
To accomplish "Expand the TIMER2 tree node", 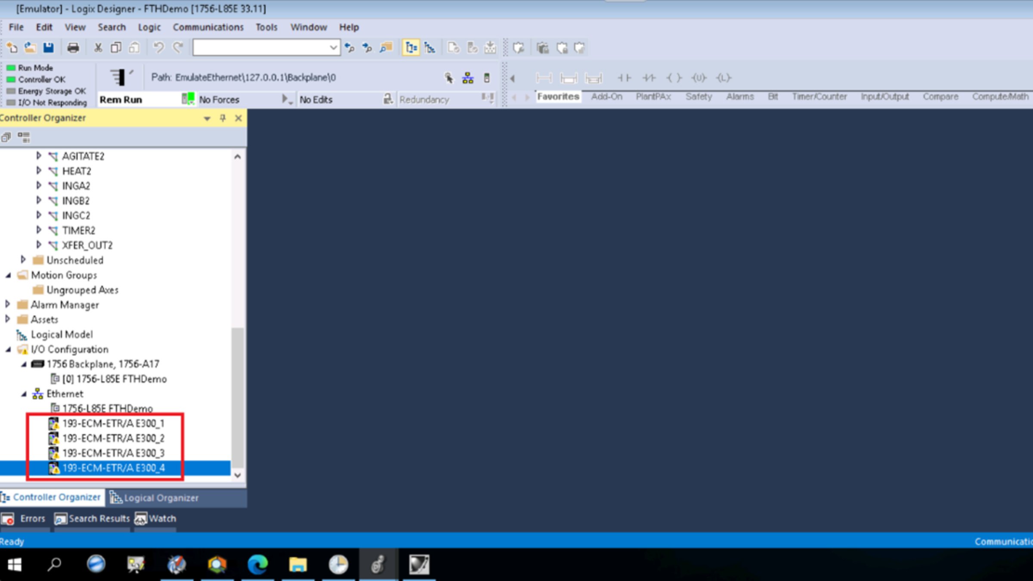I will click(39, 230).
